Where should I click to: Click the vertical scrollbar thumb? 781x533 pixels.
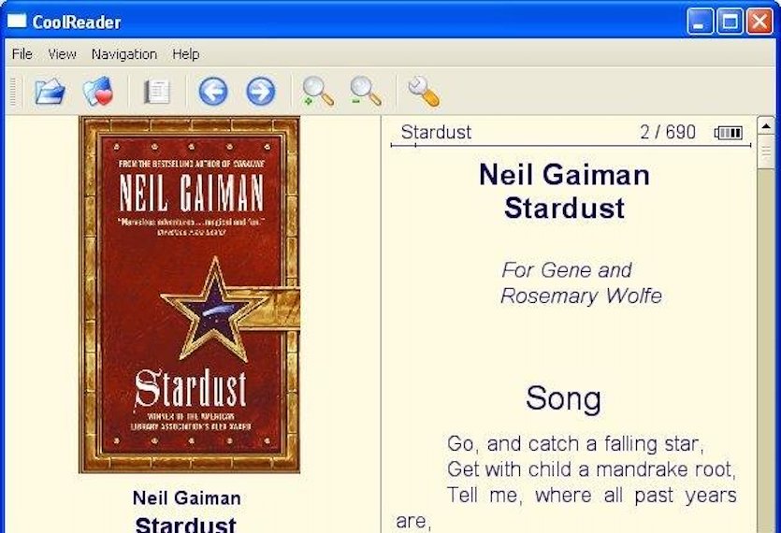(x=766, y=151)
